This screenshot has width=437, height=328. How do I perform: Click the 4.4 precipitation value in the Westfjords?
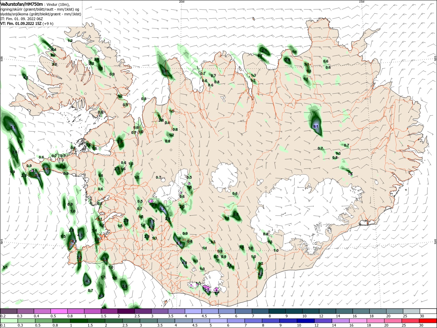(x=54, y=50)
